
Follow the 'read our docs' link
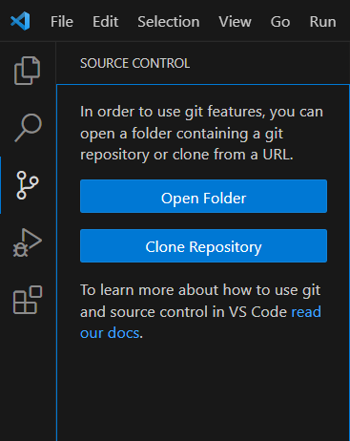tap(306, 311)
